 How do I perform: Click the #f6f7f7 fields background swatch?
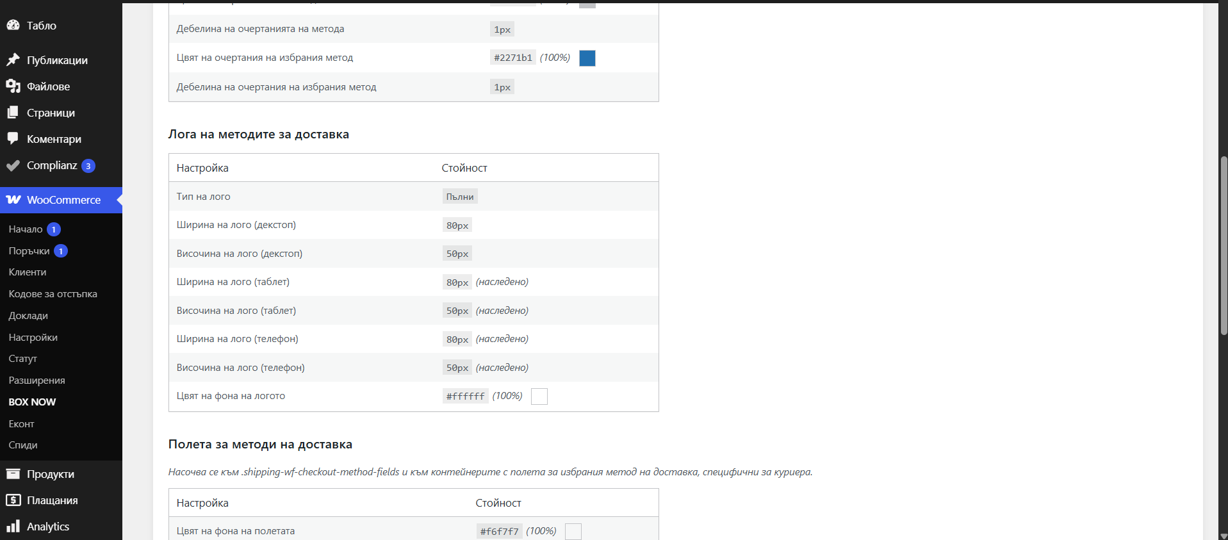pos(573,532)
